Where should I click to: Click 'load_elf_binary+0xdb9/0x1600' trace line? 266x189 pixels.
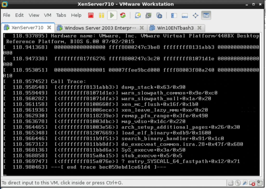pyautogui.click(x=166, y=133)
